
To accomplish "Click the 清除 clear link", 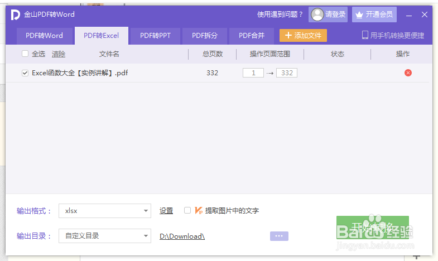I will (59, 54).
